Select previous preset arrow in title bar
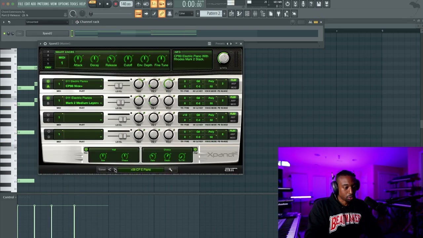The width and height of the screenshot is (423, 238). [227, 44]
